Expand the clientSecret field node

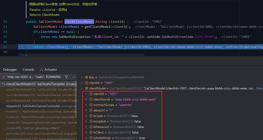[x=86, y=99]
